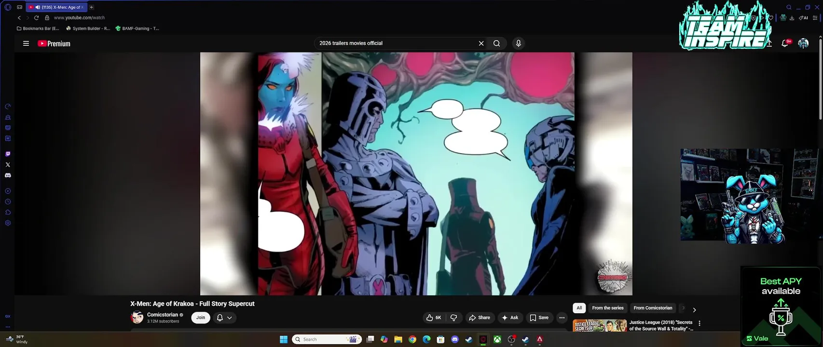The height and width of the screenshot is (347, 823).
Task: Open the history clock in the sidebar
Action: click(8, 202)
